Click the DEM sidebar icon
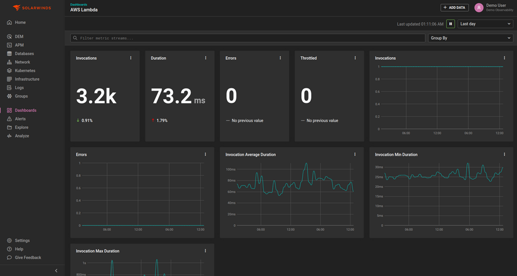517x276 pixels. click(9, 37)
